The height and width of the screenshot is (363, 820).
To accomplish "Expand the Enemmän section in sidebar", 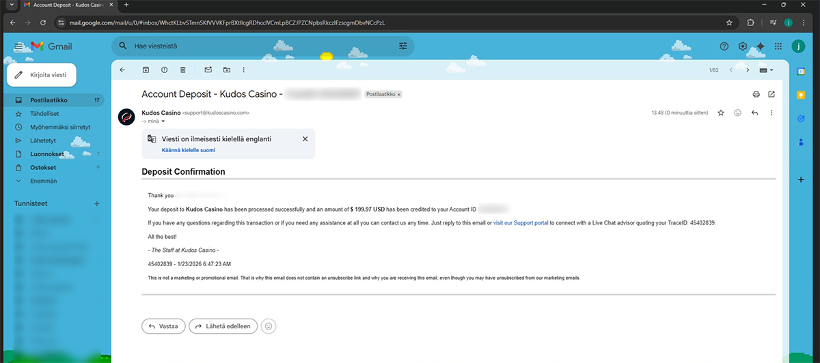I will [x=43, y=181].
